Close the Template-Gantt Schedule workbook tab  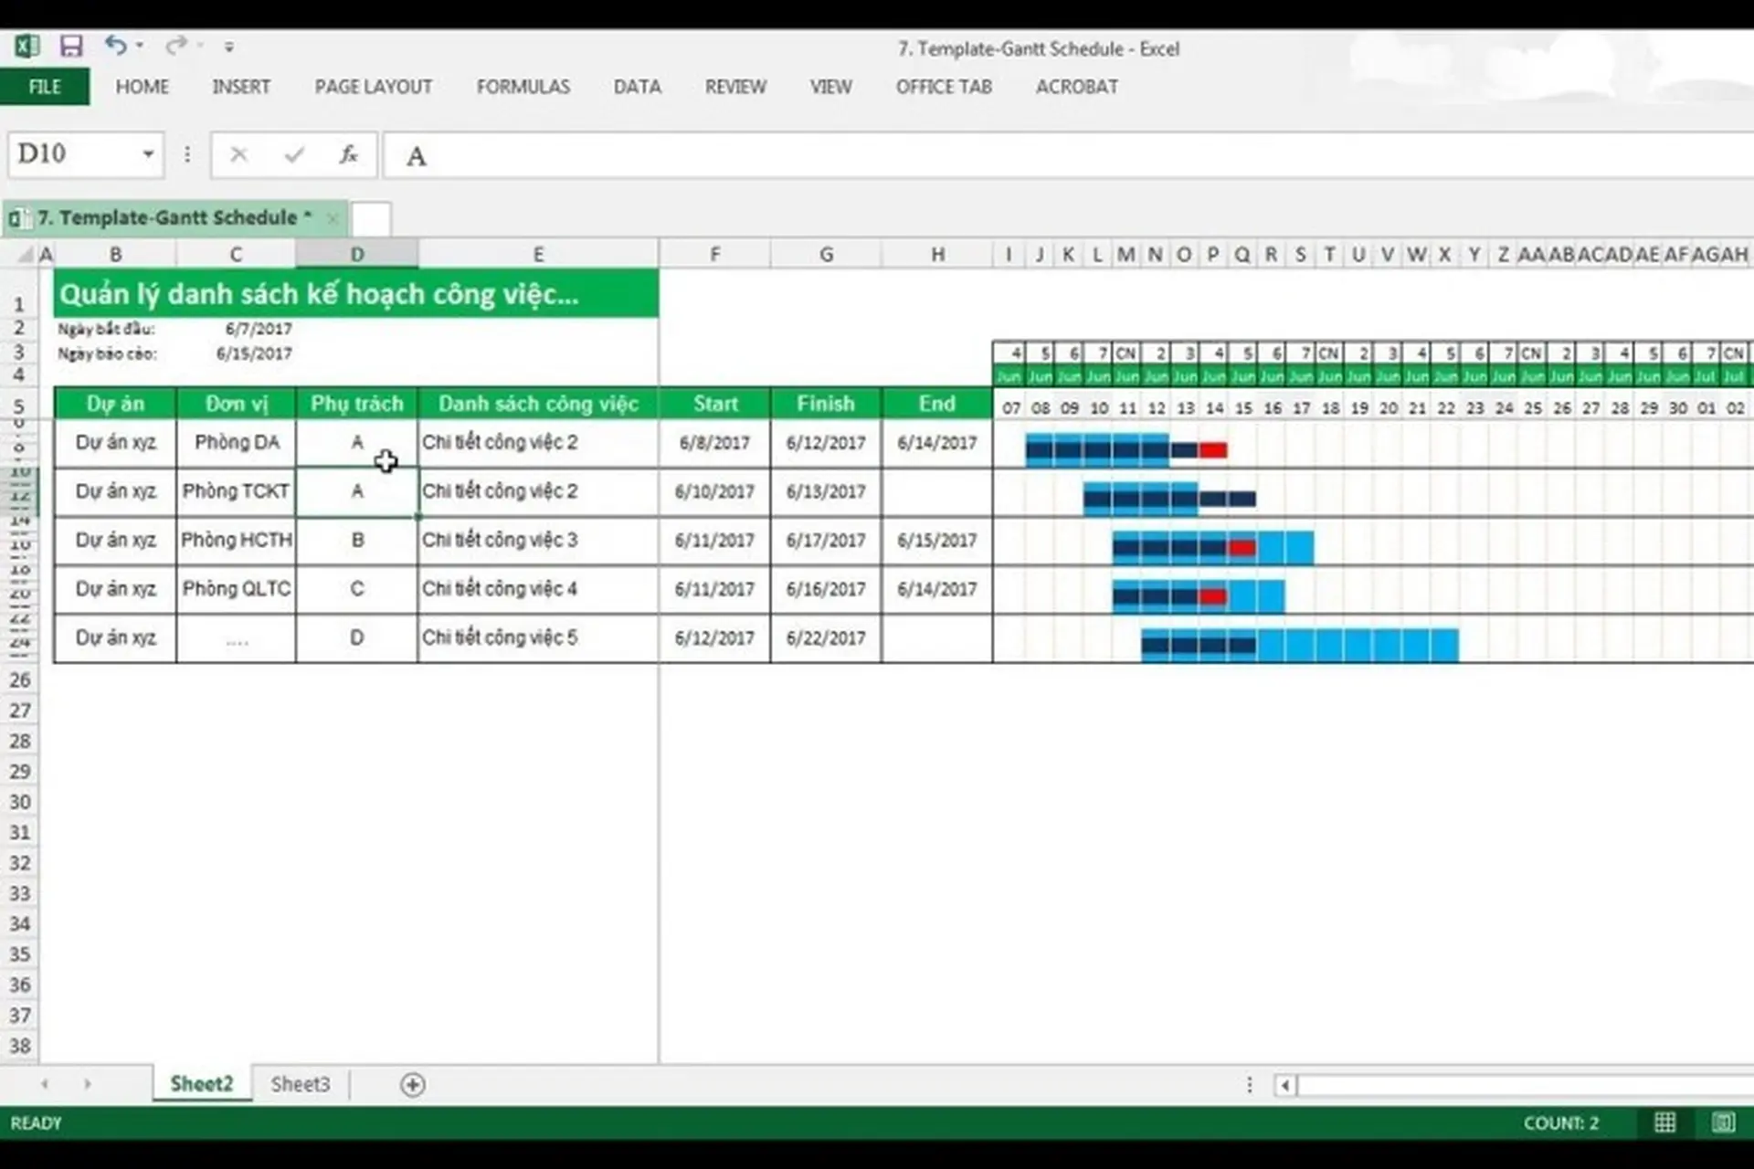[x=333, y=218]
